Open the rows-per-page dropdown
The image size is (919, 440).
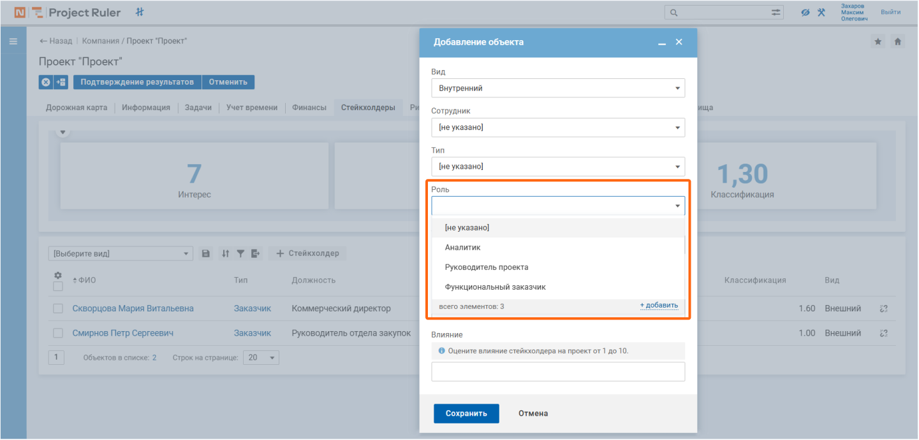pos(261,357)
